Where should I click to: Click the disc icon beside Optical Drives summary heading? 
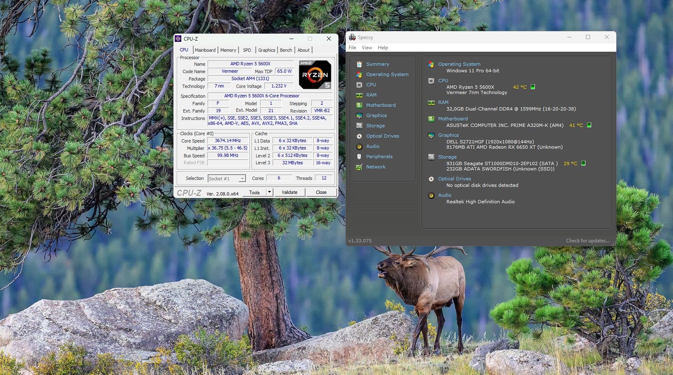point(431,179)
